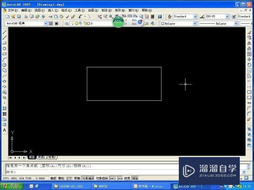Click the Open file icon
This screenshot has width=254, height=190.
13,17
